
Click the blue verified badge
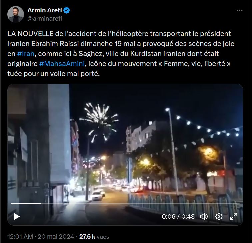pos(67,10)
